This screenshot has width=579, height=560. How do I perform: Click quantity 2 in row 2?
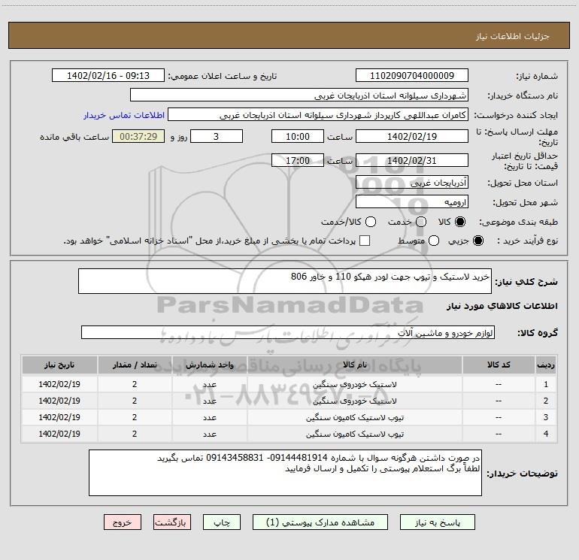point(135,401)
